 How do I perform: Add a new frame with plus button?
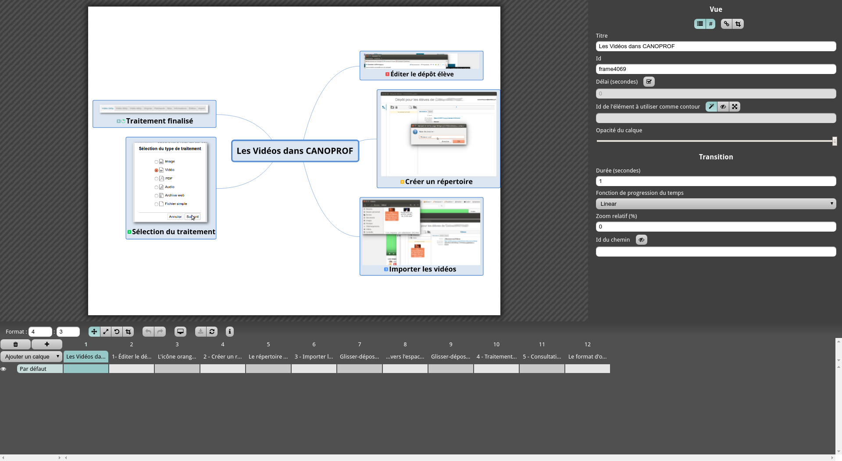tap(47, 344)
